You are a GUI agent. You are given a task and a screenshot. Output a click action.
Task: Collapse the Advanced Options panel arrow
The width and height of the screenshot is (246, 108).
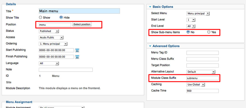tap(150, 46)
